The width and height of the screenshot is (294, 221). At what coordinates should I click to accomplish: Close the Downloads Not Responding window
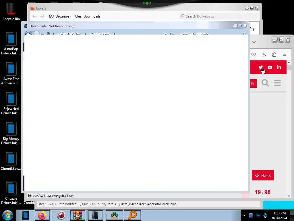click(245, 26)
